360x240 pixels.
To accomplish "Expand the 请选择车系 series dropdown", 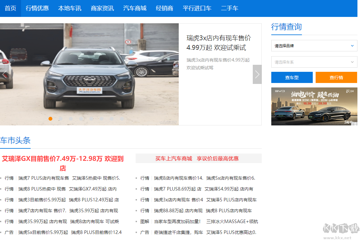I will click(314, 62).
